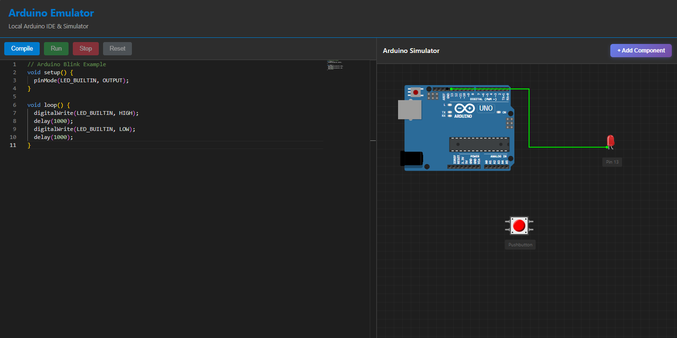Select the red LED component

(x=610, y=141)
